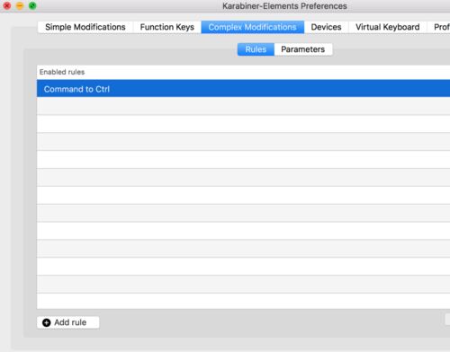Select the Rules segment
The image size is (450, 352).
(x=256, y=49)
